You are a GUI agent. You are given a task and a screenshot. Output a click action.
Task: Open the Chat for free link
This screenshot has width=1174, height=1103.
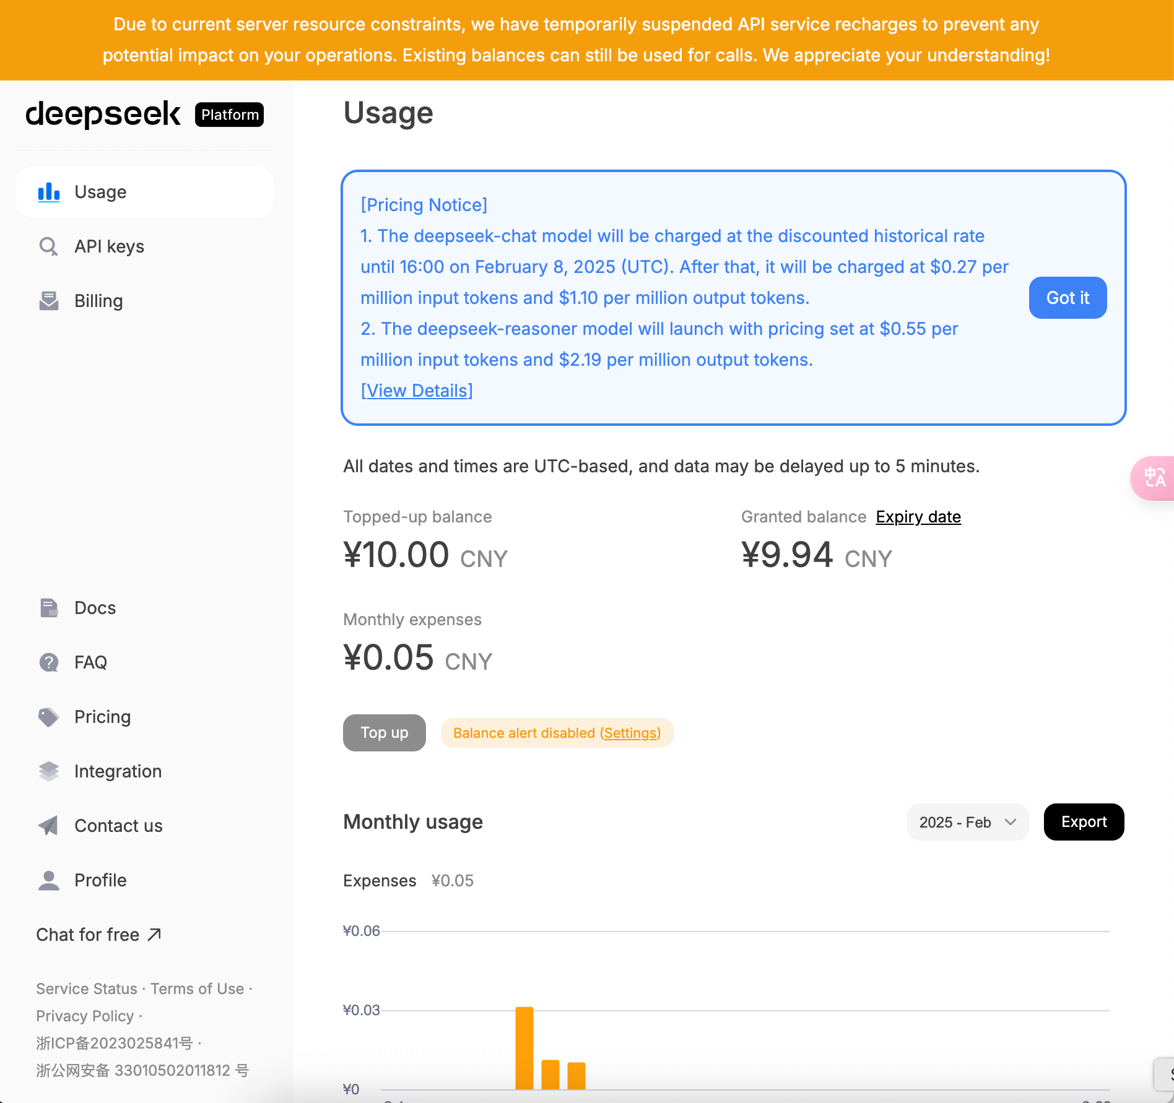tap(98, 935)
